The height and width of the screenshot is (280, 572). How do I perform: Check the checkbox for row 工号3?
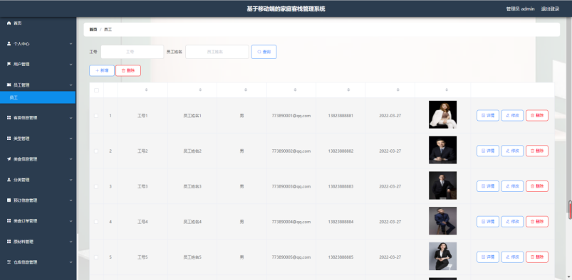point(96,186)
